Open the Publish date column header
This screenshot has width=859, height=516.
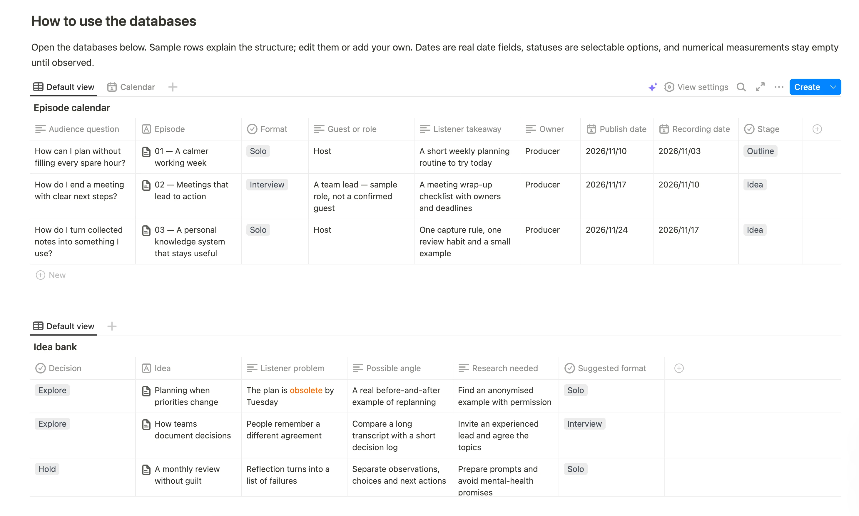(616, 129)
